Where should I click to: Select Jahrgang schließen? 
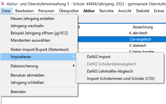(27, 82)
